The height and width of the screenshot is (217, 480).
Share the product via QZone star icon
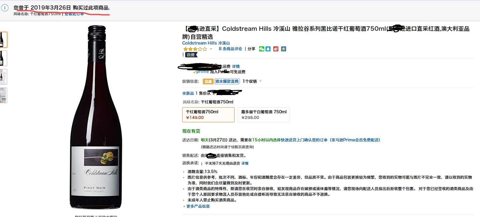click(283, 49)
